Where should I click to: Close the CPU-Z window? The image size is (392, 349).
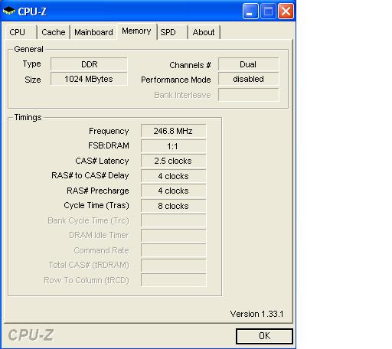286,11
